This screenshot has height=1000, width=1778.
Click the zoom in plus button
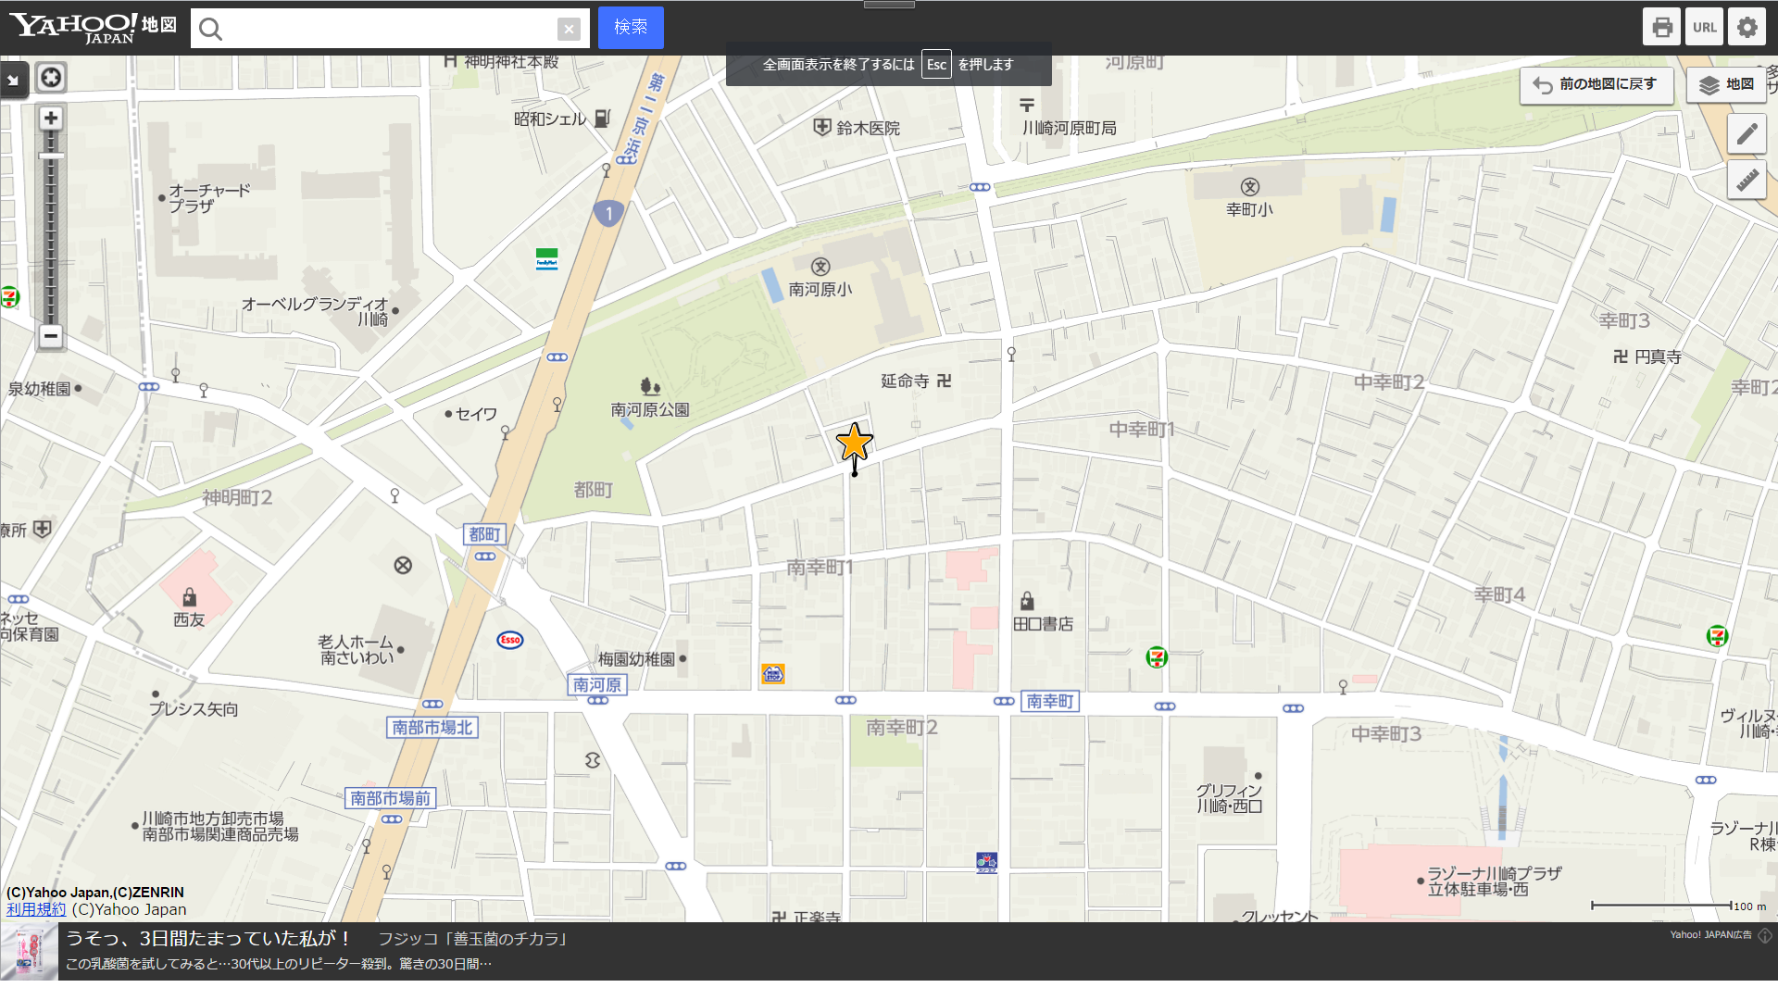pyautogui.click(x=51, y=119)
